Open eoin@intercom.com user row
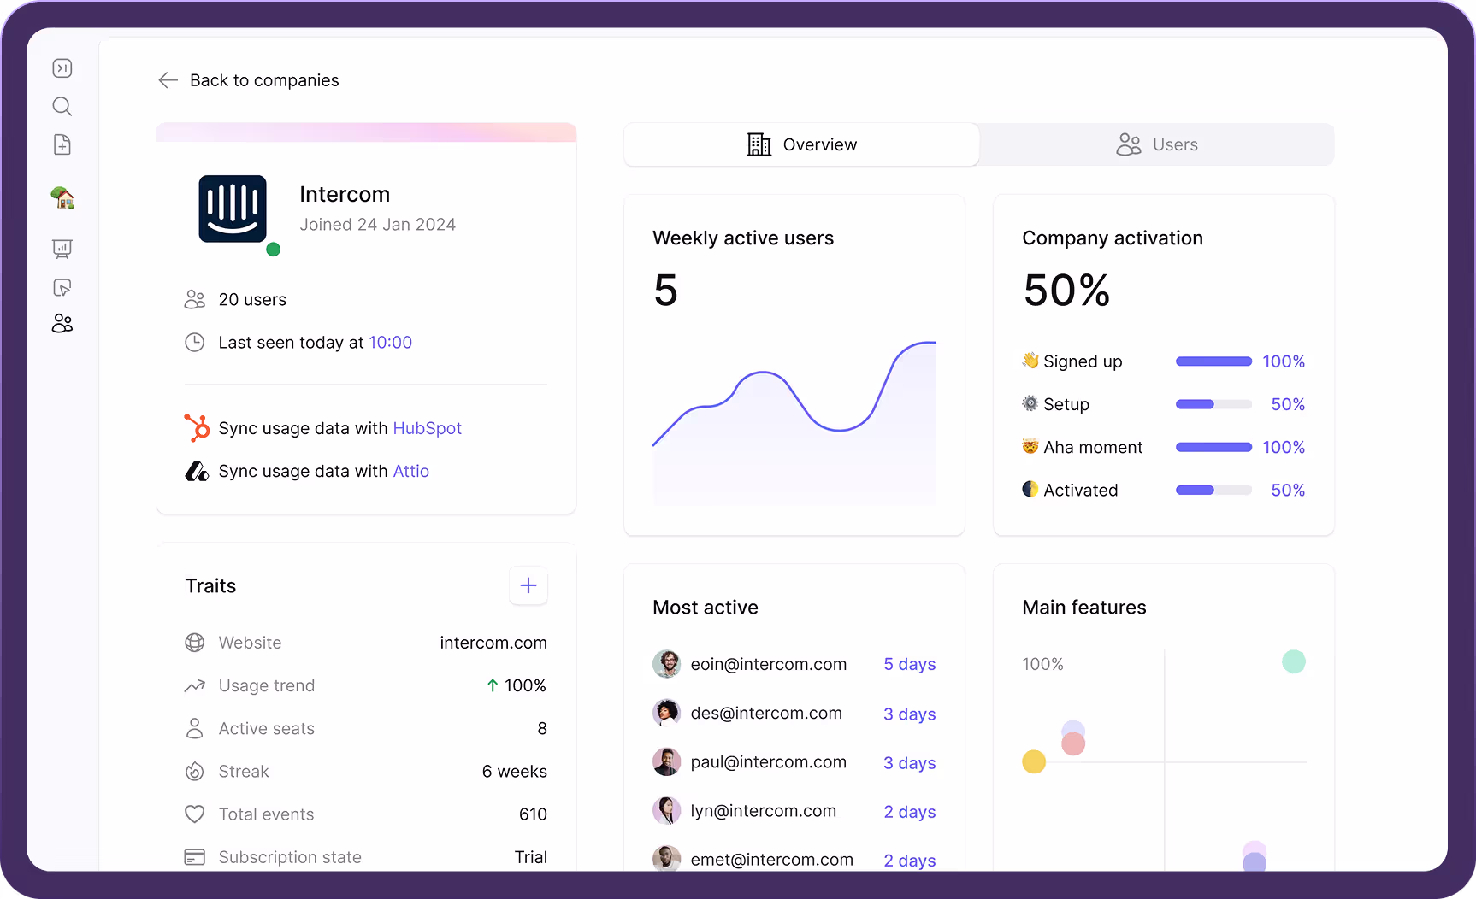Image resolution: width=1476 pixels, height=899 pixels. pyautogui.click(x=794, y=664)
